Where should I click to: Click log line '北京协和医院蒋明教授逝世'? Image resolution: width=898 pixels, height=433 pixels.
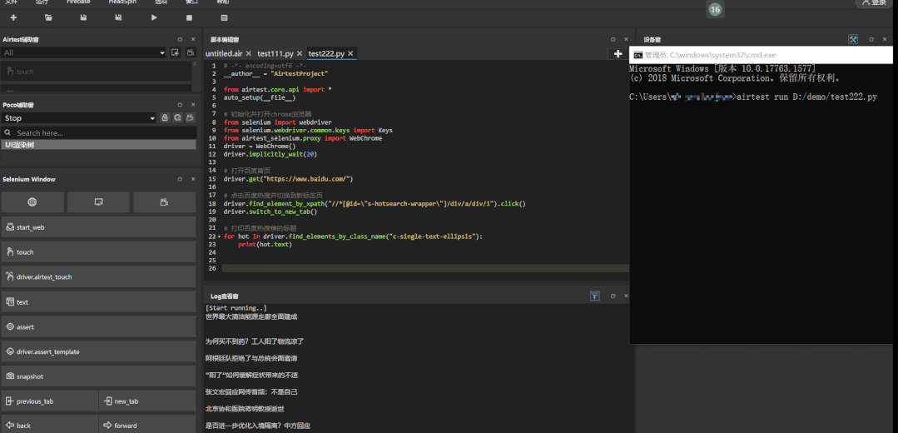[x=245, y=409]
